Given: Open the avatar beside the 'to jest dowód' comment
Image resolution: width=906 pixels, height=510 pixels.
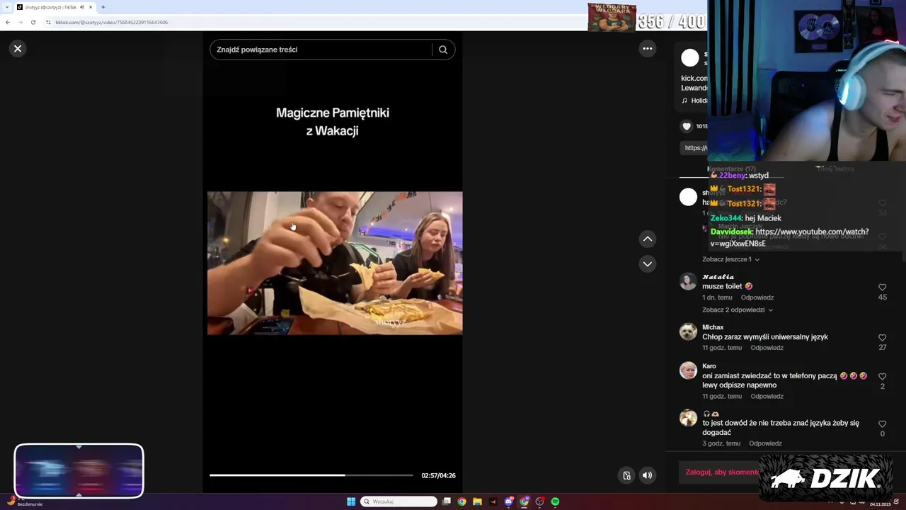Looking at the screenshot, I should click(x=688, y=418).
